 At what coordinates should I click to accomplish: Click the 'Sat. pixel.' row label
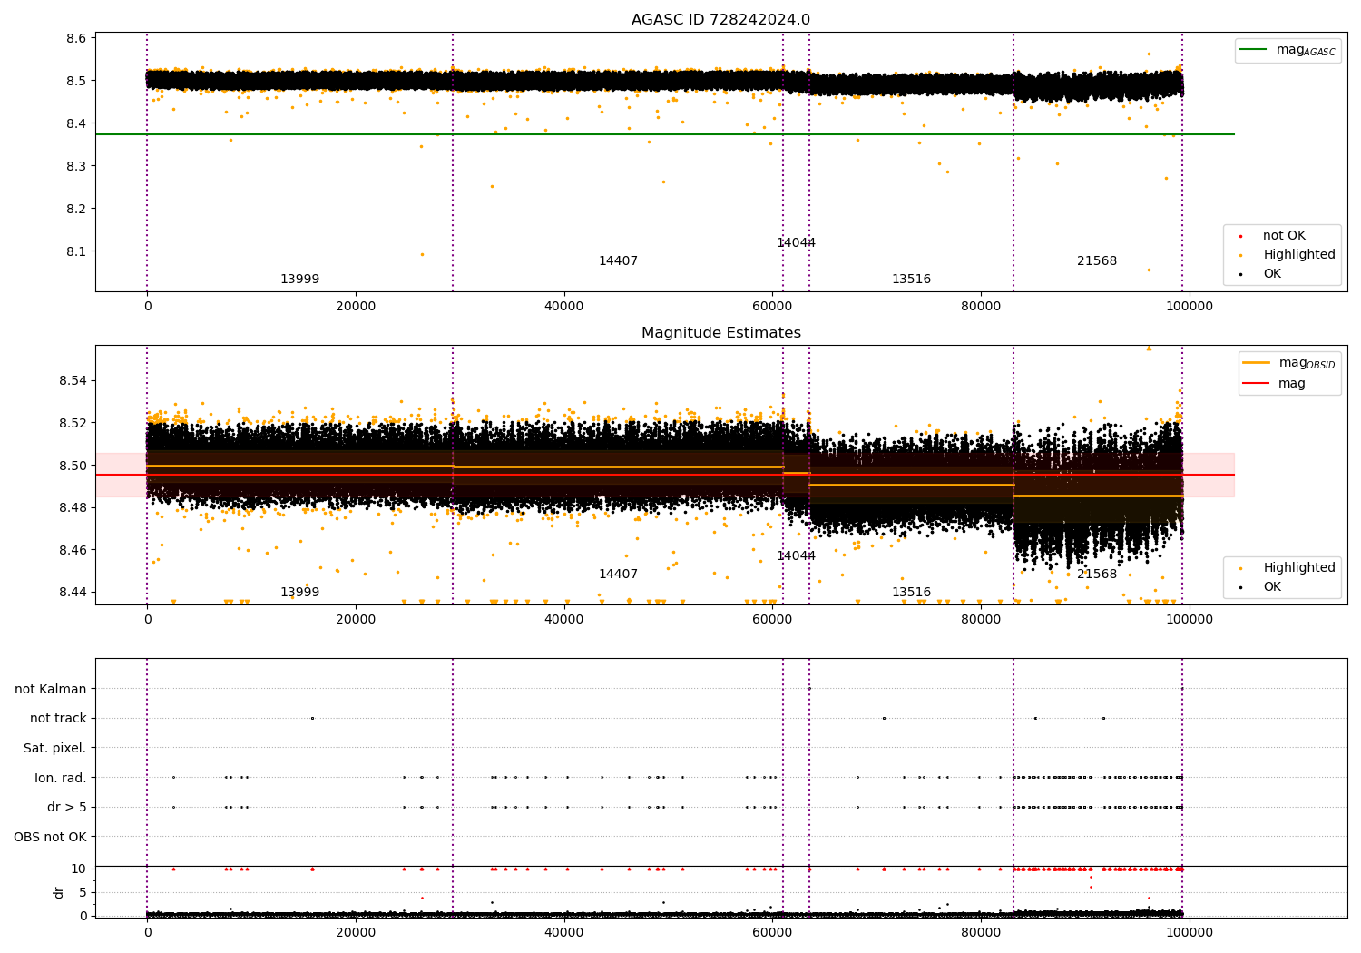click(55, 749)
